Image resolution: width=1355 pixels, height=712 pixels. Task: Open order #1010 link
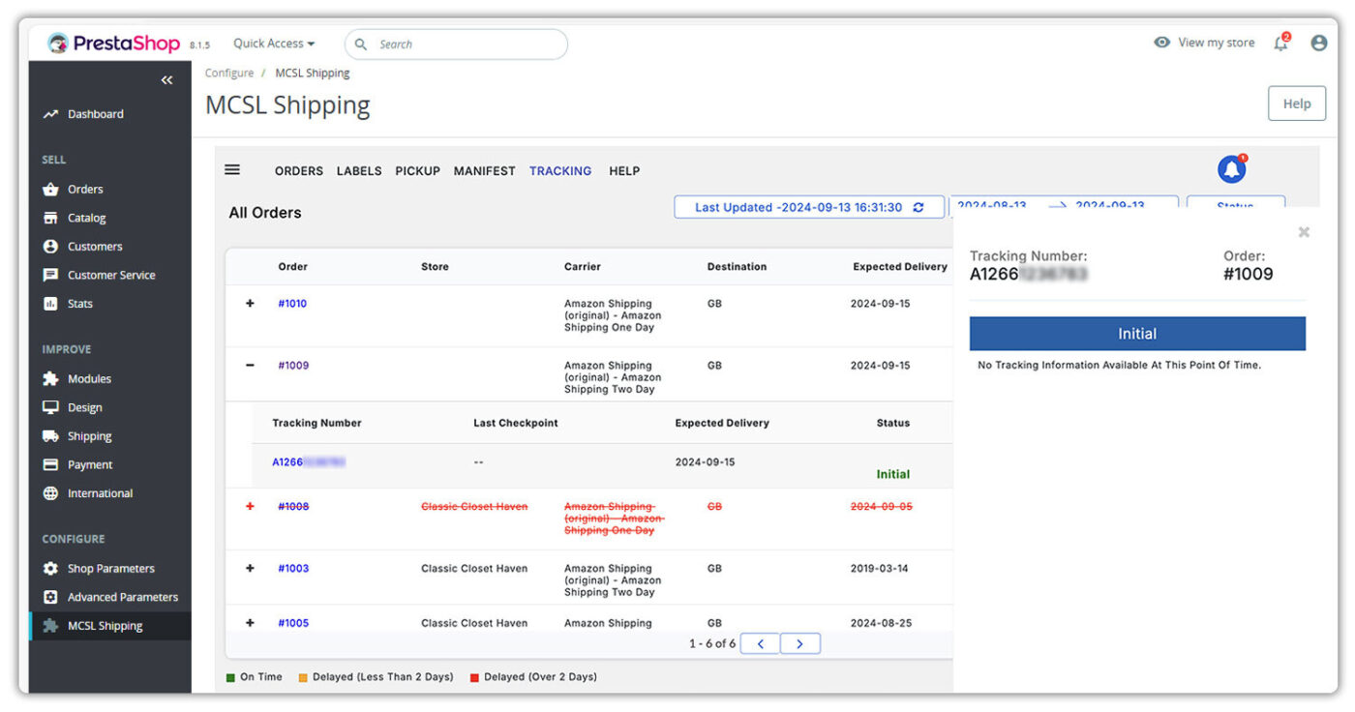[292, 304]
